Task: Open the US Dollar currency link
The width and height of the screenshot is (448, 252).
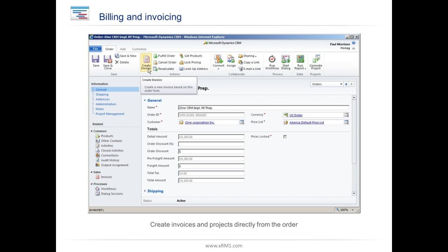Action: [296, 115]
